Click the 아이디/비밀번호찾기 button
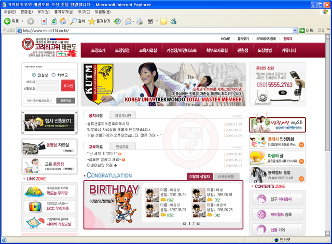The image size is (332, 244). pos(39,101)
